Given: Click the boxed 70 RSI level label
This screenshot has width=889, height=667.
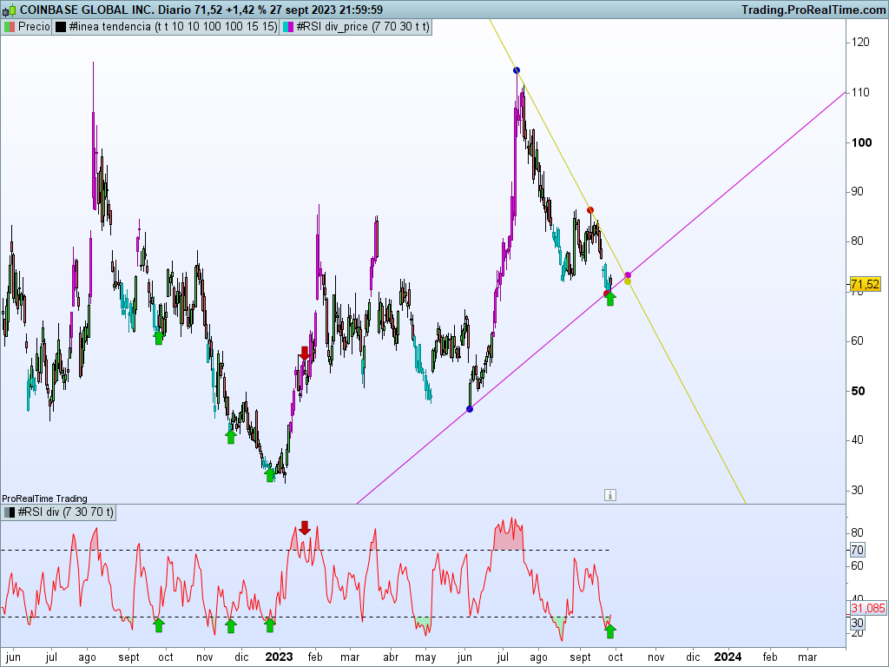Looking at the screenshot, I should pos(857,550).
